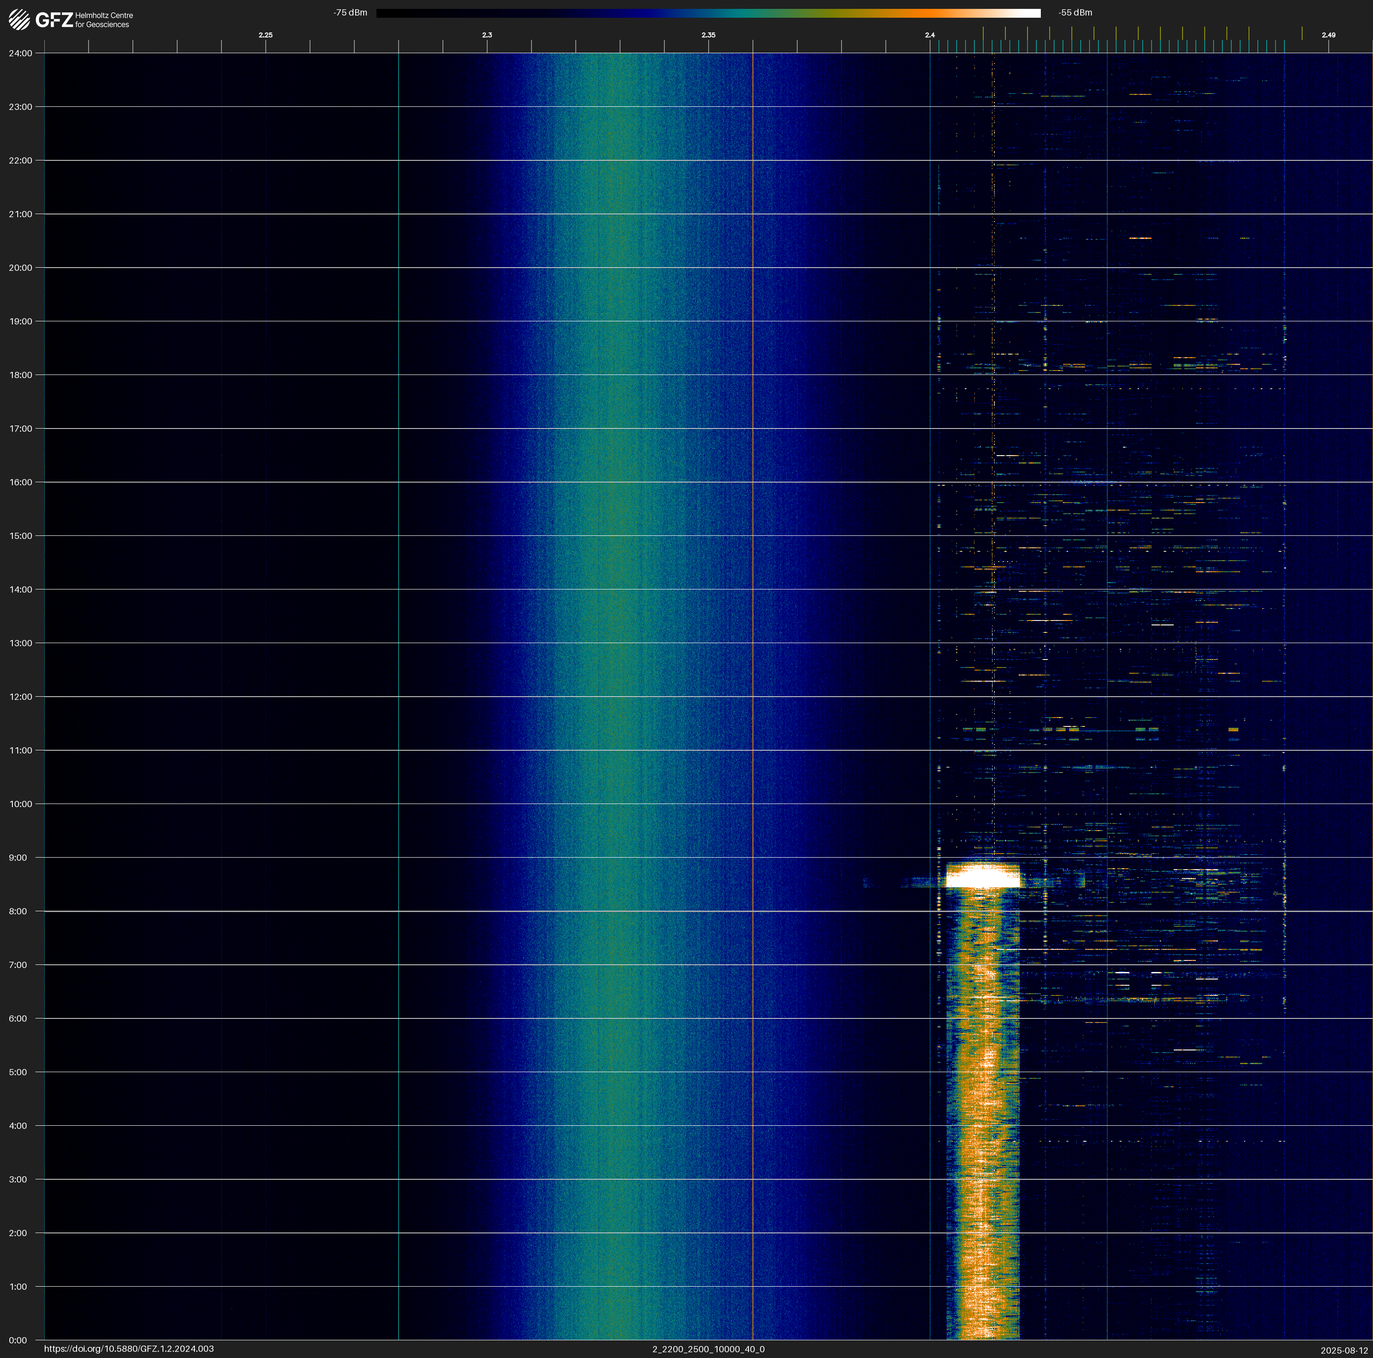Image resolution: width=1373 pixels, height=1358 pixels.
Task: Click the GFZ striped globe logo
Action: click(x=19, y=20)
